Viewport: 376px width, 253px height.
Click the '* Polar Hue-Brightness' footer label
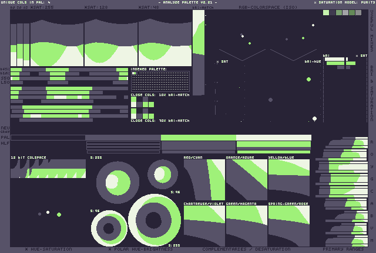141,249
